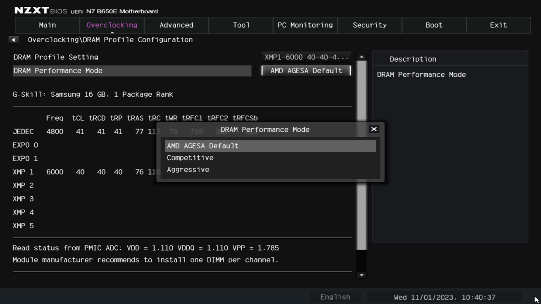Switch to the Boot tab
The image size is (541, 304).
pyautogui.click(x=434, y=25)
